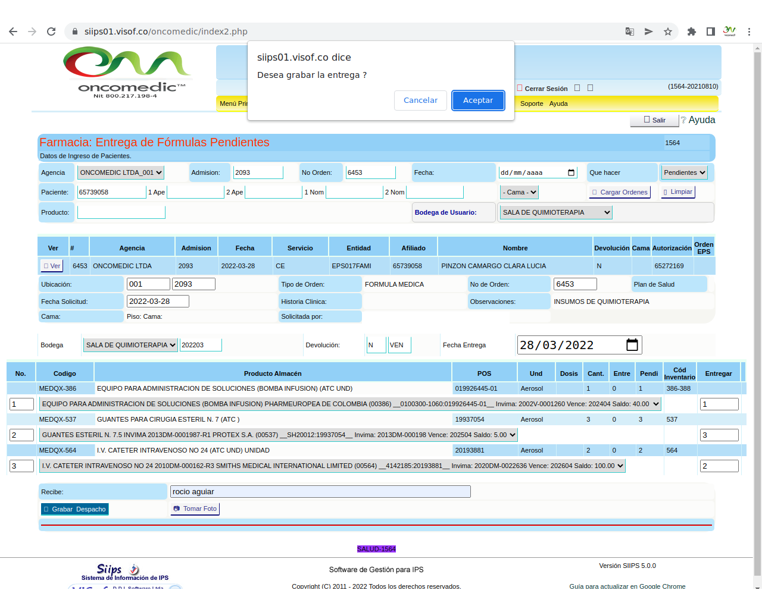Click the browser reload page icon

coord(51,32)
